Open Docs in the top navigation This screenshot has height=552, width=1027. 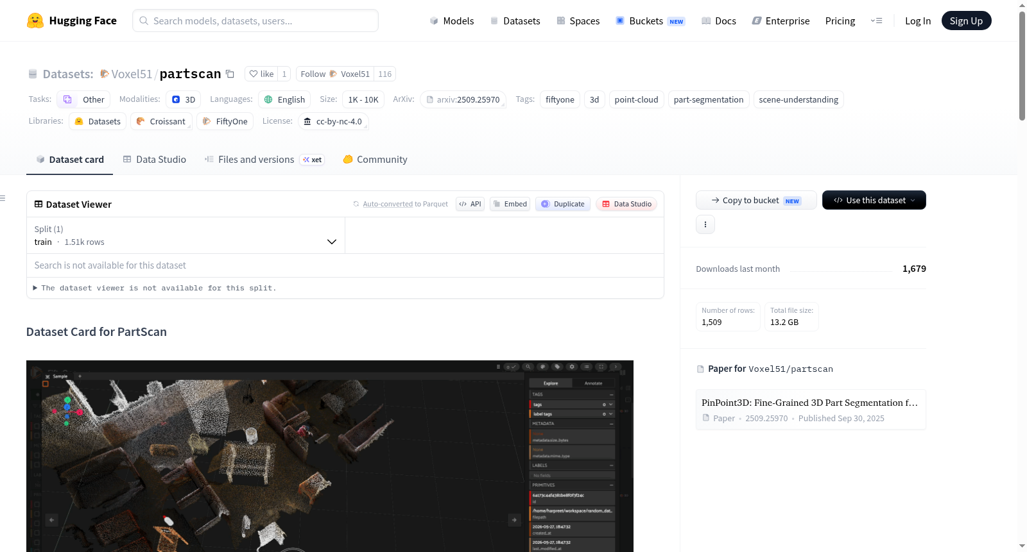click(x=719, y=21)
